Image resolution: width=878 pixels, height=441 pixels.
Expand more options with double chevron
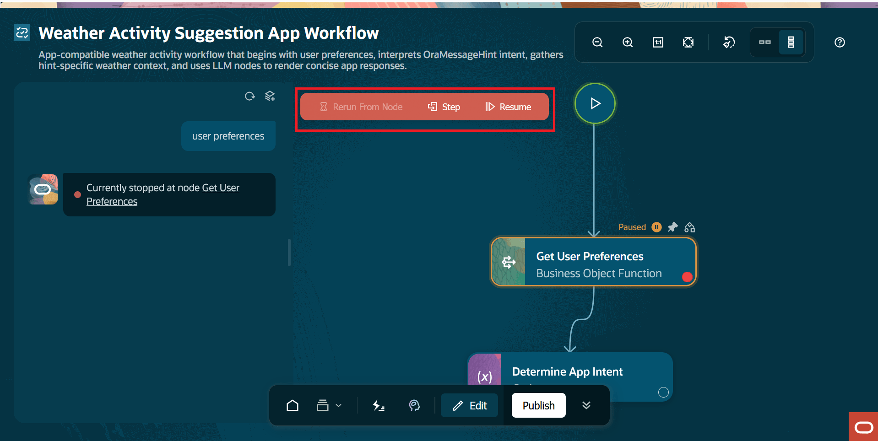586,405
